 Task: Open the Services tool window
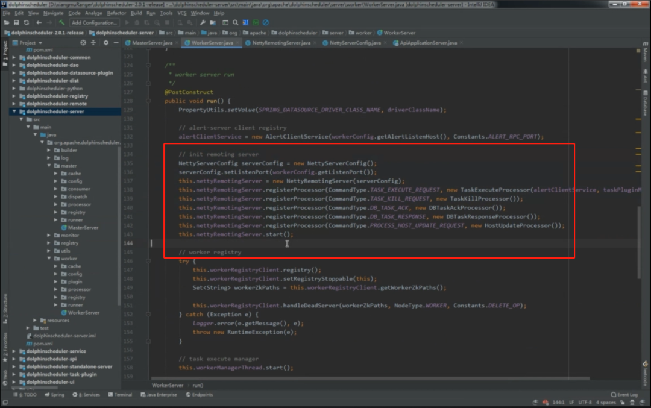pos(86,395)
